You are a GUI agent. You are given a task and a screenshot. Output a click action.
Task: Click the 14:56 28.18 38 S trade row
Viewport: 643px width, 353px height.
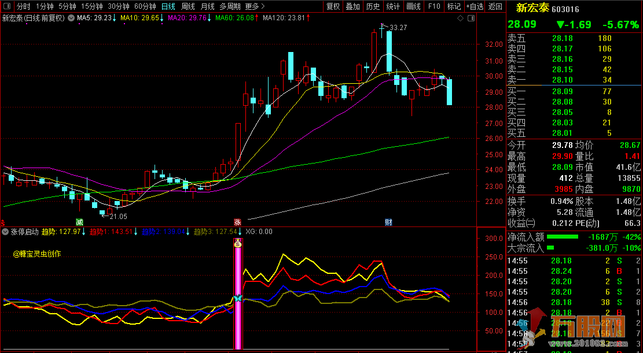coord(574,302)
